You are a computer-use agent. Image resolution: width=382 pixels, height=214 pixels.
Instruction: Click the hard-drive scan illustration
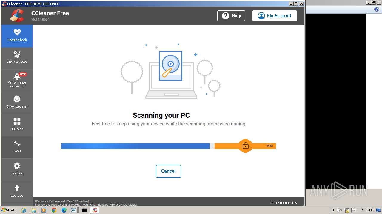(171, 66)
